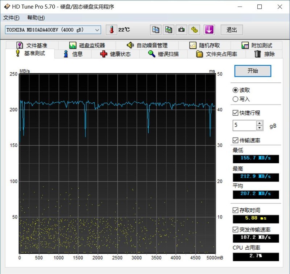
Task: Click the 退出 exit button
Action: (x=232, y=30)
